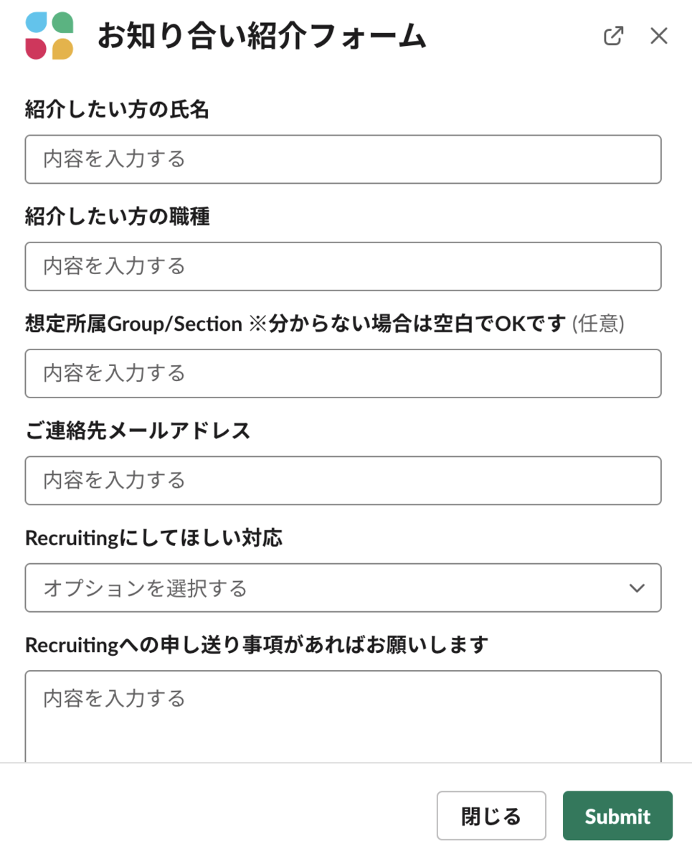Click the 紹介したい方の職種 label
The image size is (692, 861).
pyautogui.click(x=117, y=217)
